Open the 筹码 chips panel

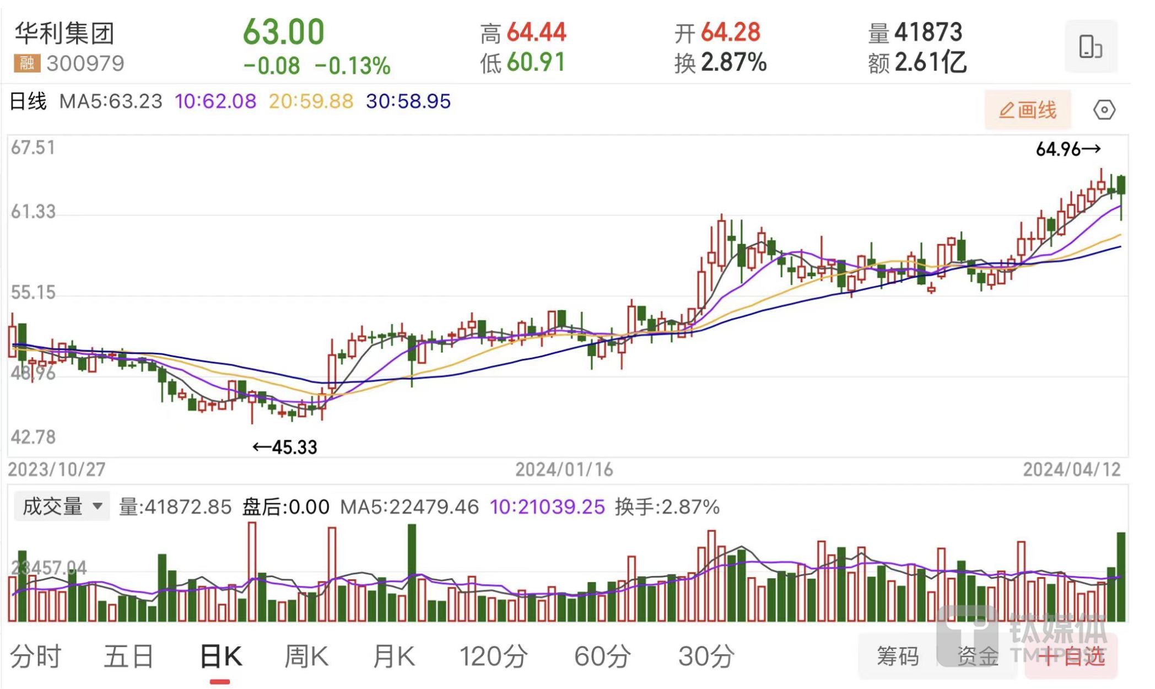point(898,656)
